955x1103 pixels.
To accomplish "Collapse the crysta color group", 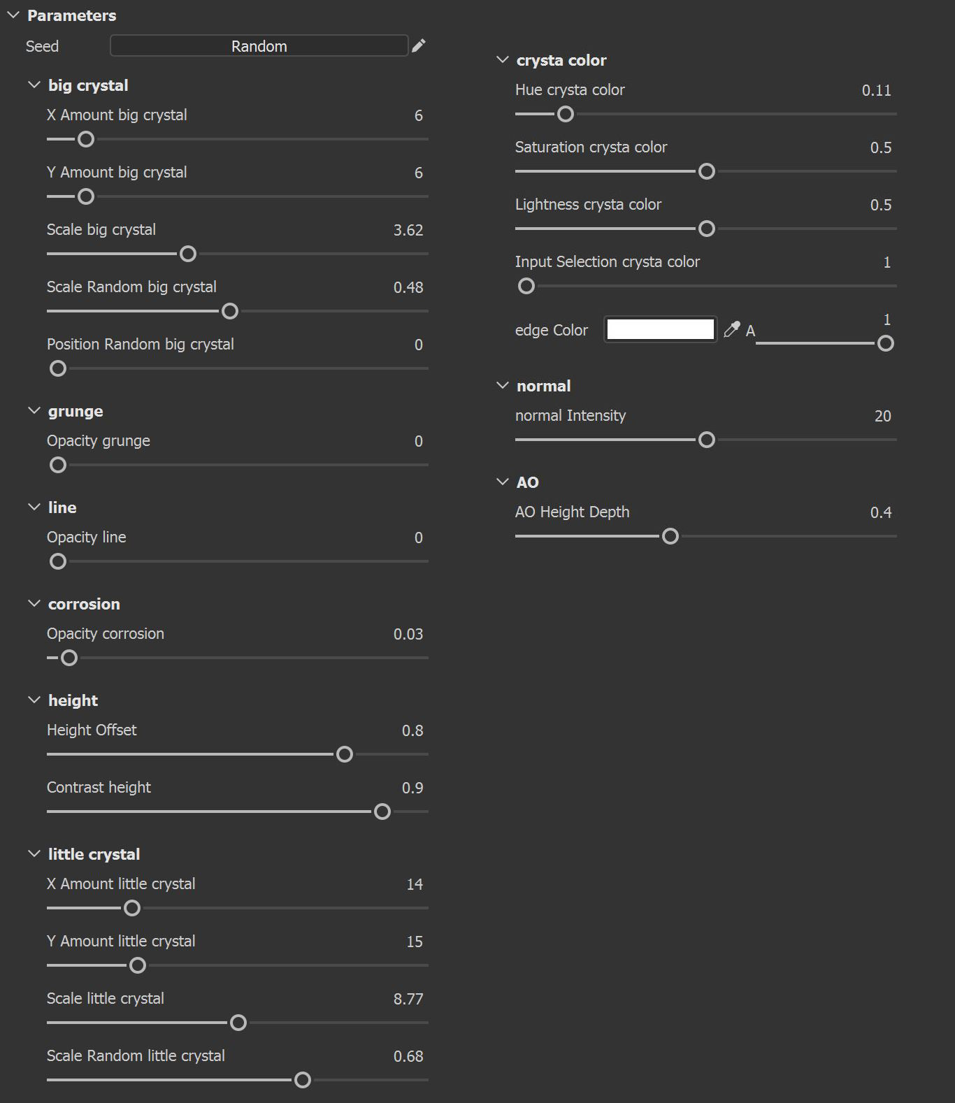I will click(x=503, y=60).
